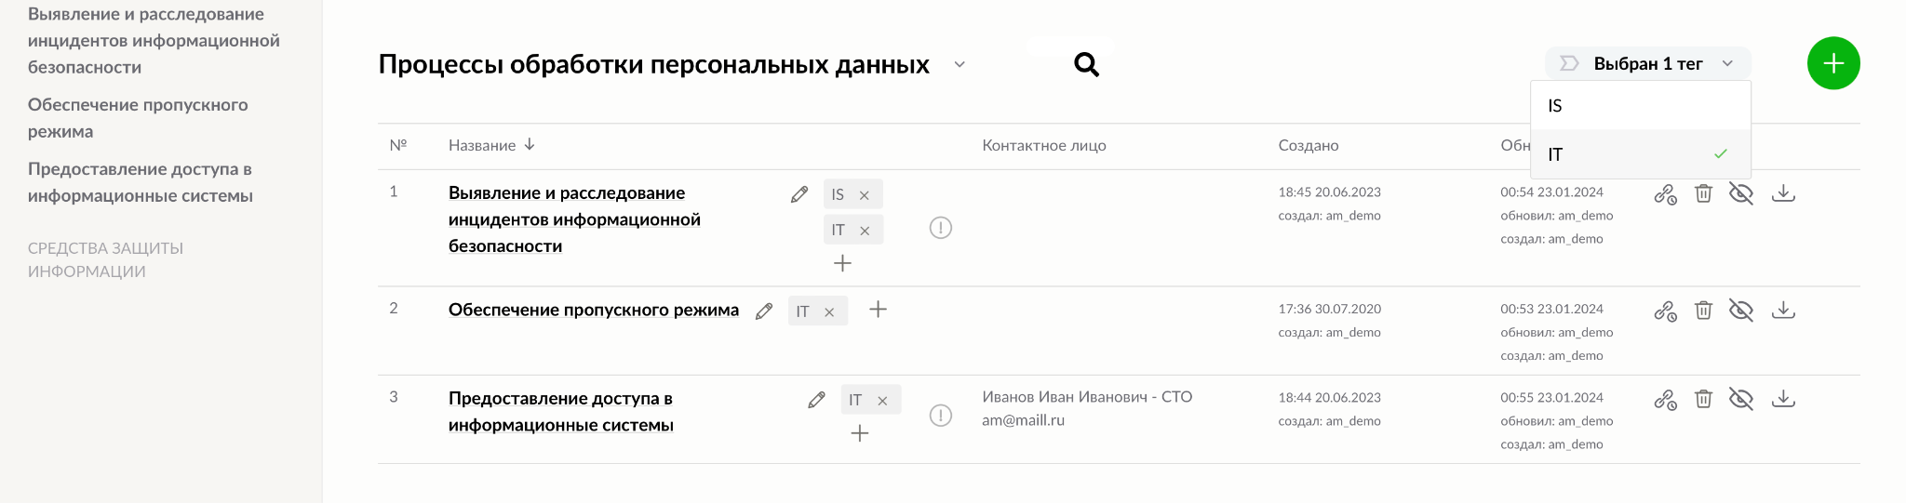The height and width of the screenshot is (503, 1906).
Task: Click the search magnifier icon
Action: [x=1086, y=64]
